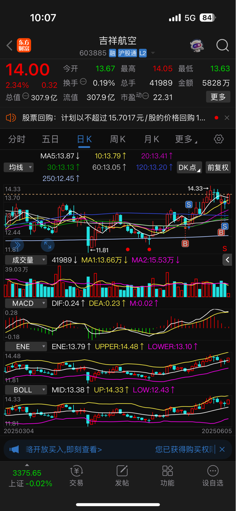Screen dimensions: 236x511
Task: Open the 交易 trade icon
Action: point(76,476)
